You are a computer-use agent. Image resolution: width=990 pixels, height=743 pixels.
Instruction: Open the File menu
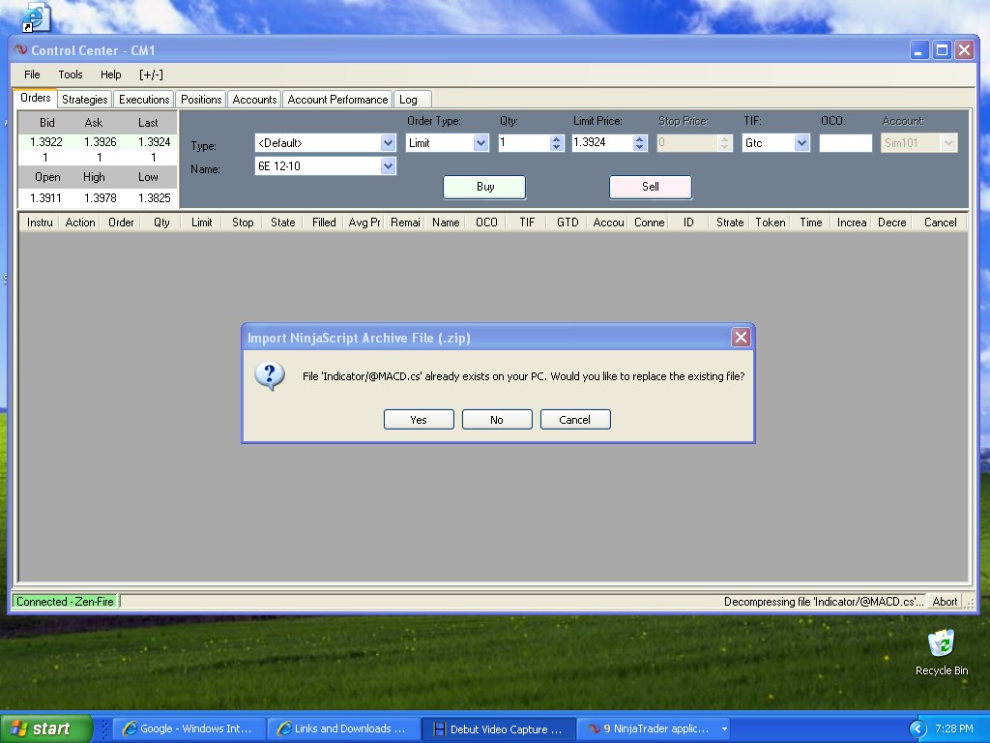coord(32,74)
